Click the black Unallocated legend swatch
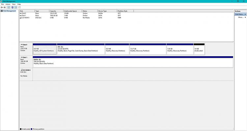 tap(21, 129)
